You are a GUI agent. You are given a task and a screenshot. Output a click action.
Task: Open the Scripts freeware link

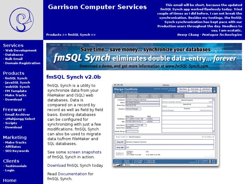11,123
